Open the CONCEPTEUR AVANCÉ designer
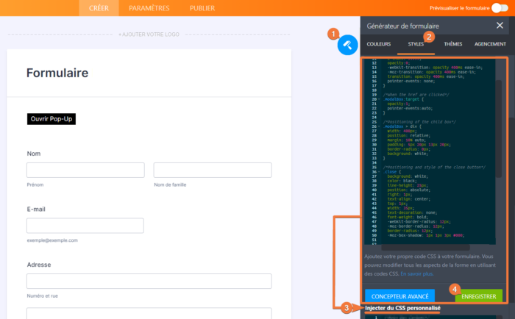The width and height of the screenshot is (515, 319). [x=399, y=295]
